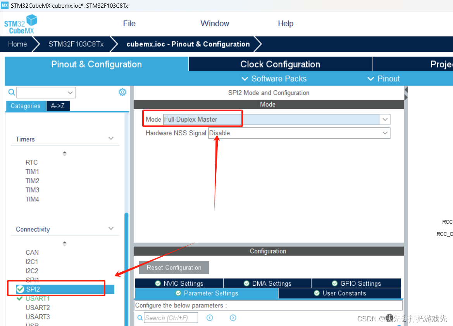453x326 pixels.
Task: Click cubemx.ioc Pinout & Configuration breadcrumb
Action: 188,44
